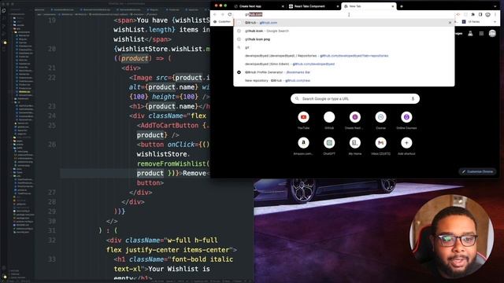
Task: Click the CodePen bookmark
Action: pos(222,22)
